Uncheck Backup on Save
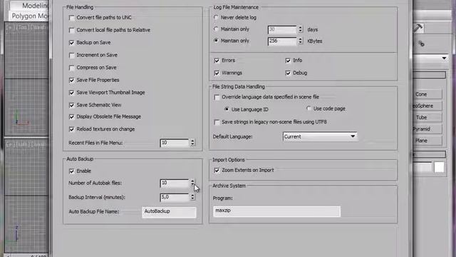 coord(71,43)
